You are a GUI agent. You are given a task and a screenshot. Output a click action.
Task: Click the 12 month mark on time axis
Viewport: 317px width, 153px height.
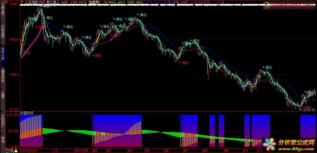click(x=56, y=151)
